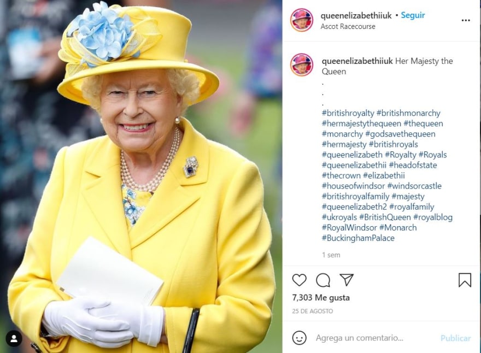Screen dimensions: 481x353
Task: Open the Ascot Racecourse location link
Action: pyautogui.click(x=348, y=26)
